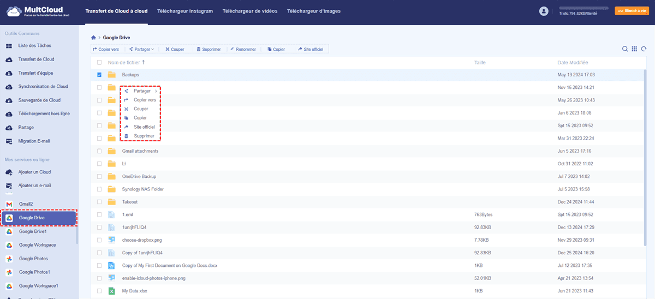Image resolution: width=655 pixels, height=299 pixels.
Task: Choose Couper in context menu
Action: point(141,109)
